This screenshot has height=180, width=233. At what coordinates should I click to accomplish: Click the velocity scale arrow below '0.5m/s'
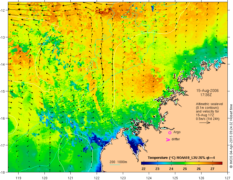pyautogui.click(x=205, y=123)
